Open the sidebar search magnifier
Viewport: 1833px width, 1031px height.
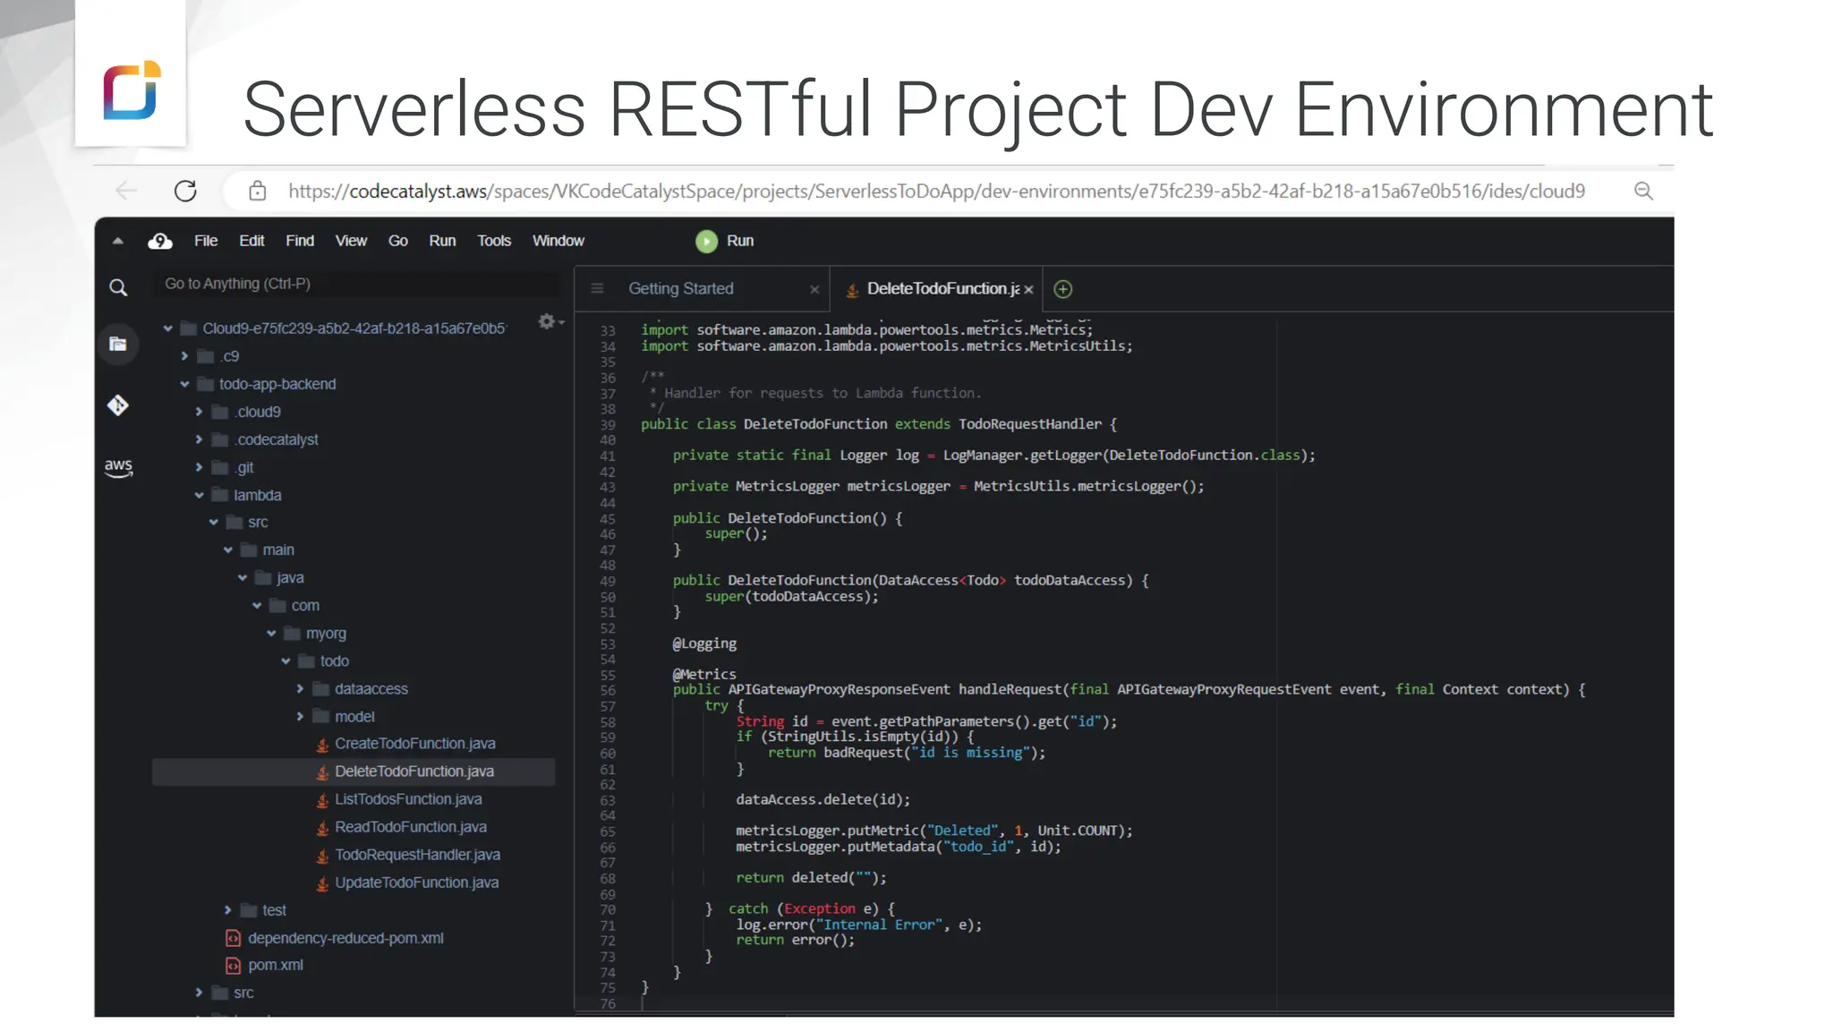(118, 287)
